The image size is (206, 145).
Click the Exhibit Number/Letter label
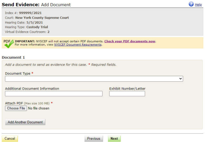(127, 89)
